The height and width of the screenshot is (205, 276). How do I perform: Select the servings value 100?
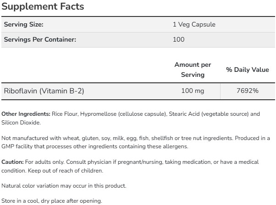[179, 39]
